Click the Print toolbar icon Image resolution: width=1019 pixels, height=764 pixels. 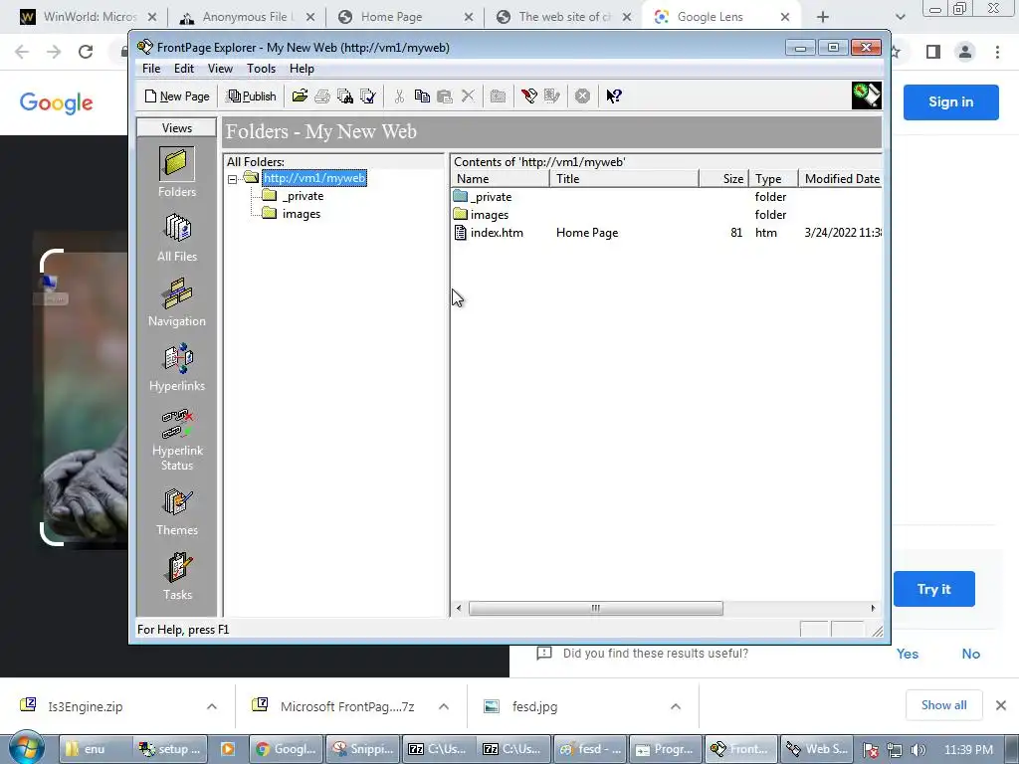pos(322,96)
